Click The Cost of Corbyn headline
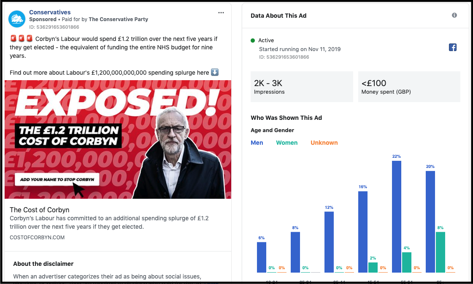The image size is (473, 284). tap(39, 210)
